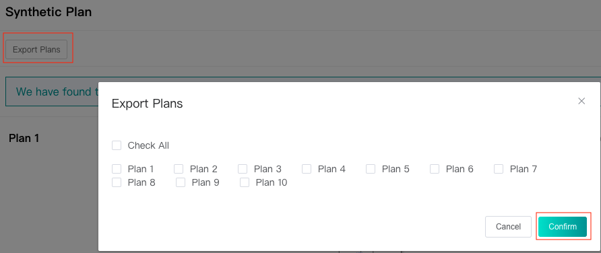
Task: Click the bold Plan 1 heading
Action: pyautogui.click(x=24, y=138)
